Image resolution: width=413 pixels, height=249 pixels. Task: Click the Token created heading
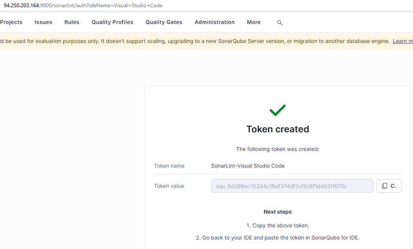(x=278, y=129)
